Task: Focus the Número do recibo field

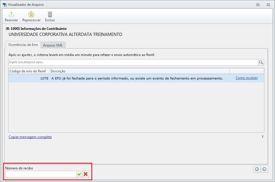Action: [41, 174]
